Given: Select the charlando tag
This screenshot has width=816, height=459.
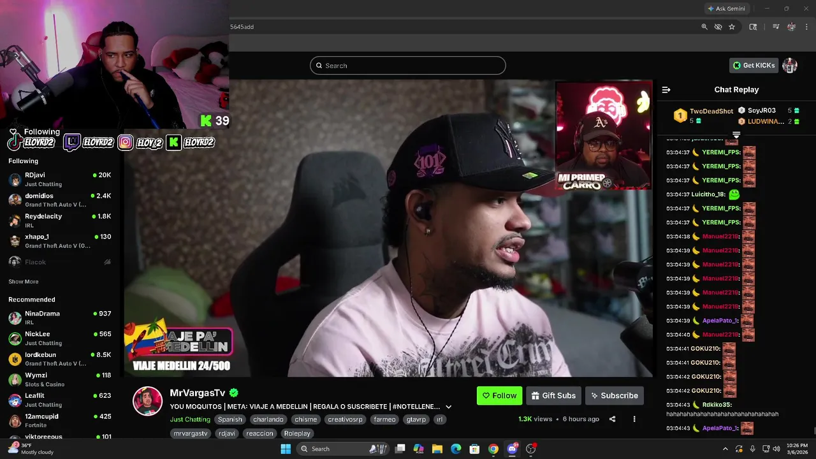Looking at the screenshot, I should click(268, 419).
